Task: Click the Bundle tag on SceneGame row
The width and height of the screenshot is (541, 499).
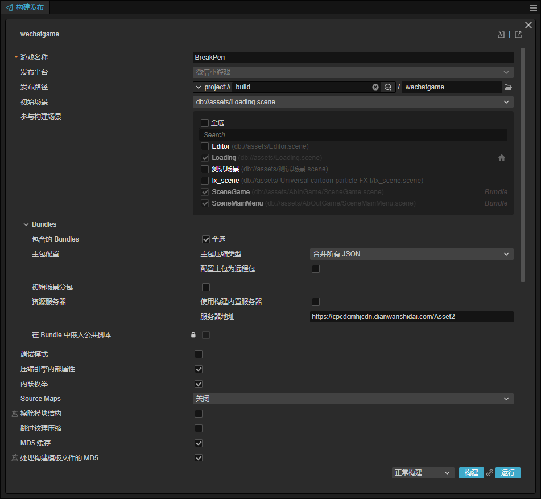Action: (496, 192)
